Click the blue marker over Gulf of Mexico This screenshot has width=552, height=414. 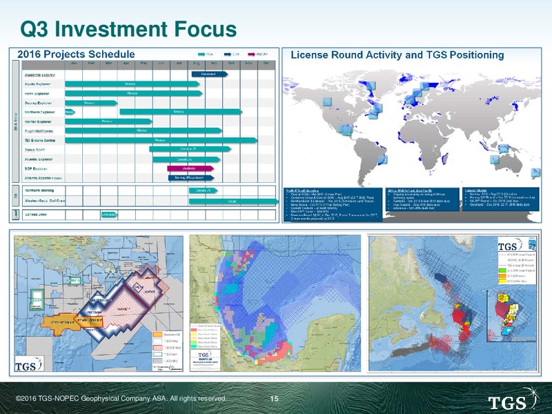click(346, 130)
